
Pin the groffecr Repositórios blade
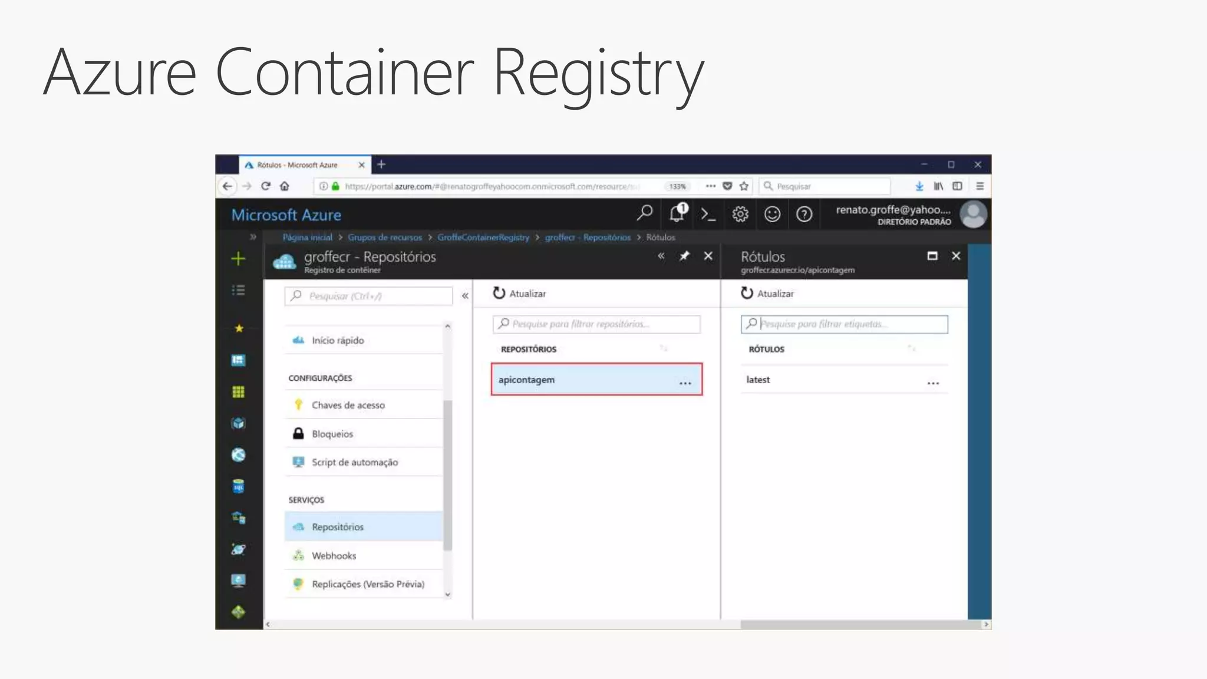pos(684,256)
